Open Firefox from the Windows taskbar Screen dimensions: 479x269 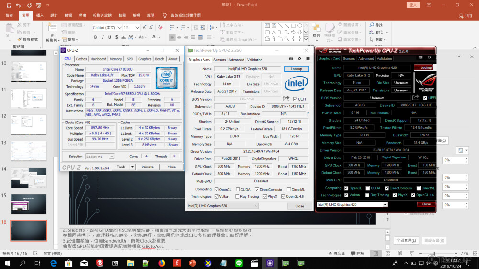point(161,263)
